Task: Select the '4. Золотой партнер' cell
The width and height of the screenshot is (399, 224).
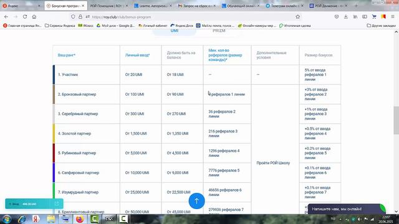Action: [87, 133]
